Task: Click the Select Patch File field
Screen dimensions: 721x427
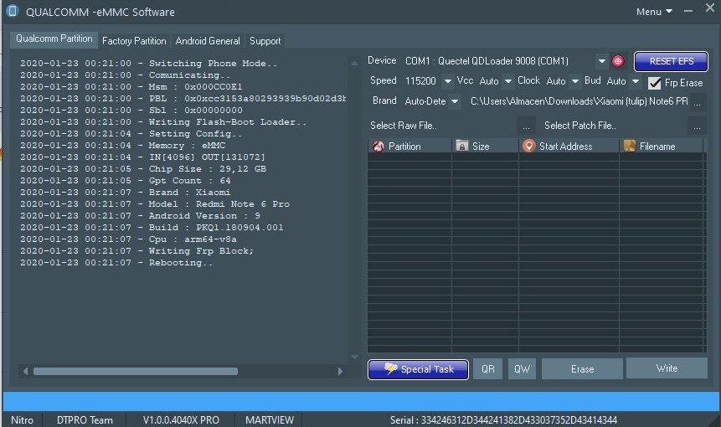Action: pyautogui.click(x=615, y=126)
